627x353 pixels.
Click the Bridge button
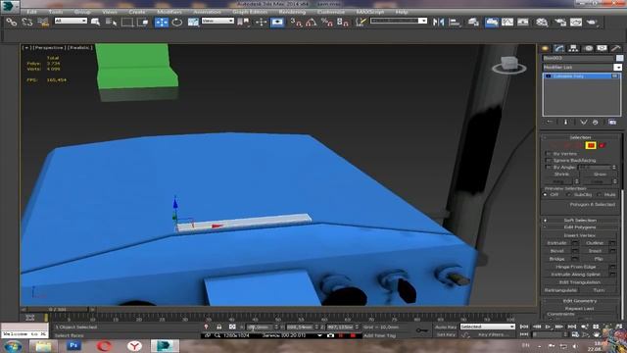click(x=556, y=259)
